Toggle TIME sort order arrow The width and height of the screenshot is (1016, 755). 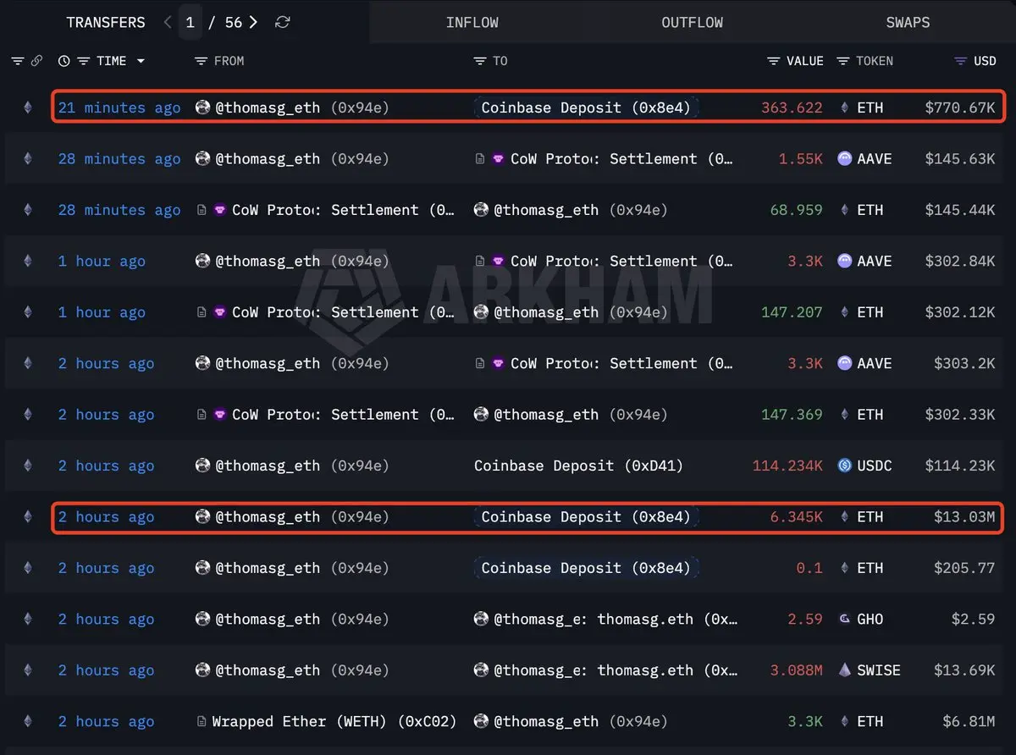pos(141,61)
